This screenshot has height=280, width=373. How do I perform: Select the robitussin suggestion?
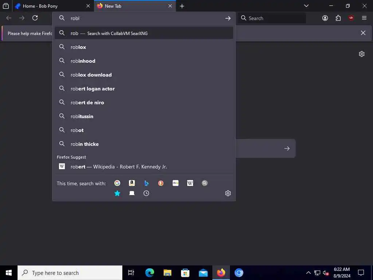[144, 116]
